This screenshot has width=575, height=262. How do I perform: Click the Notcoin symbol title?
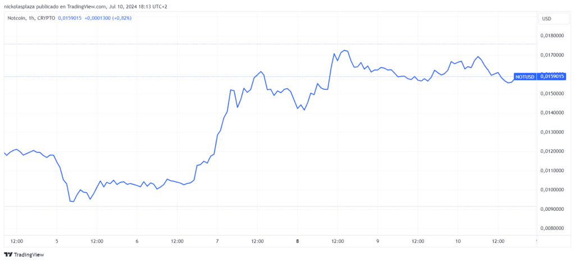pos(17,19)
